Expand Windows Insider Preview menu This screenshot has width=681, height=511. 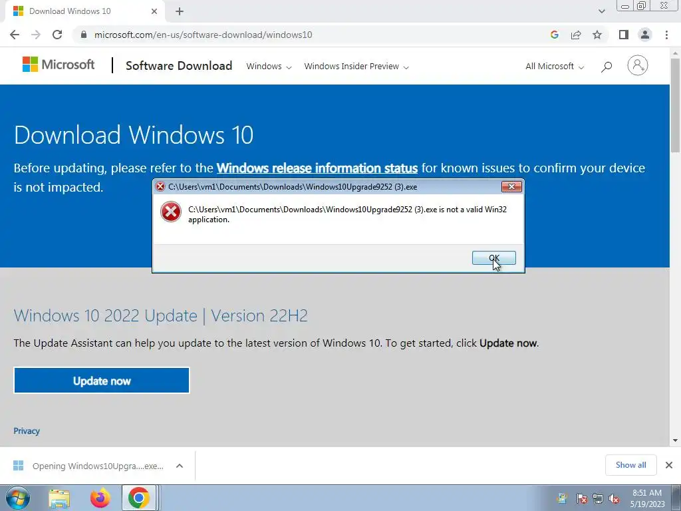(x=356, y=67)
